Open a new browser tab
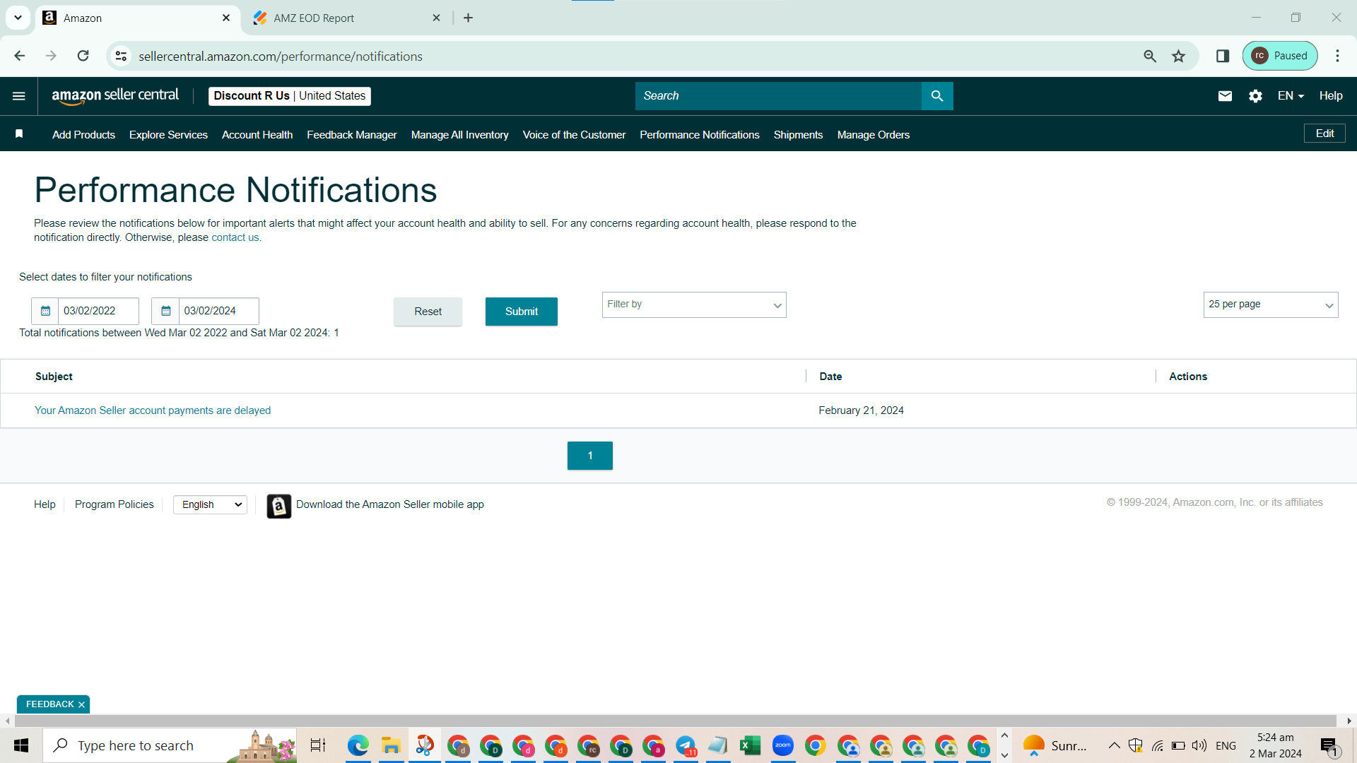This screenshot has width=1357, height=763. pos(468,18)
